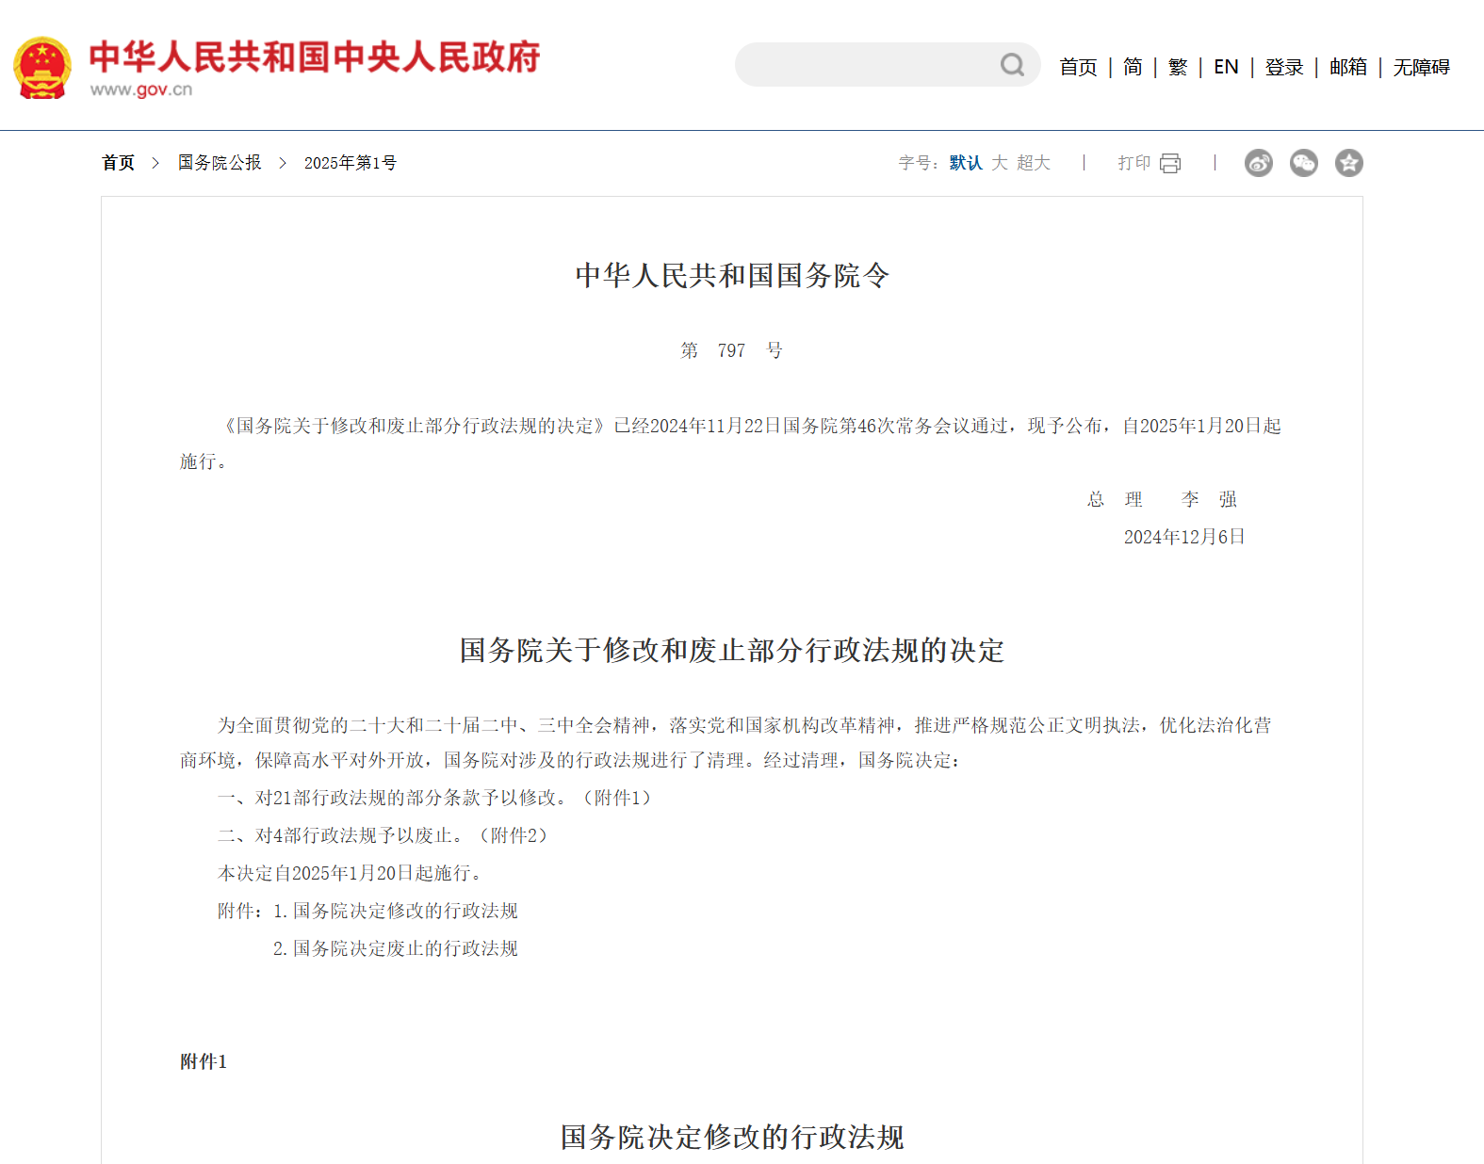Open the 登录 login link
The width and height of the screenshot is (1484, 1164).
(x=1283, y=67)
